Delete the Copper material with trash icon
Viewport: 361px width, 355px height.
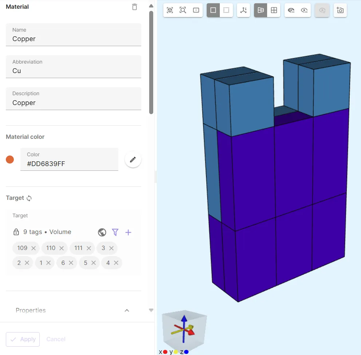pyautogui.click(x=135, y=7)
